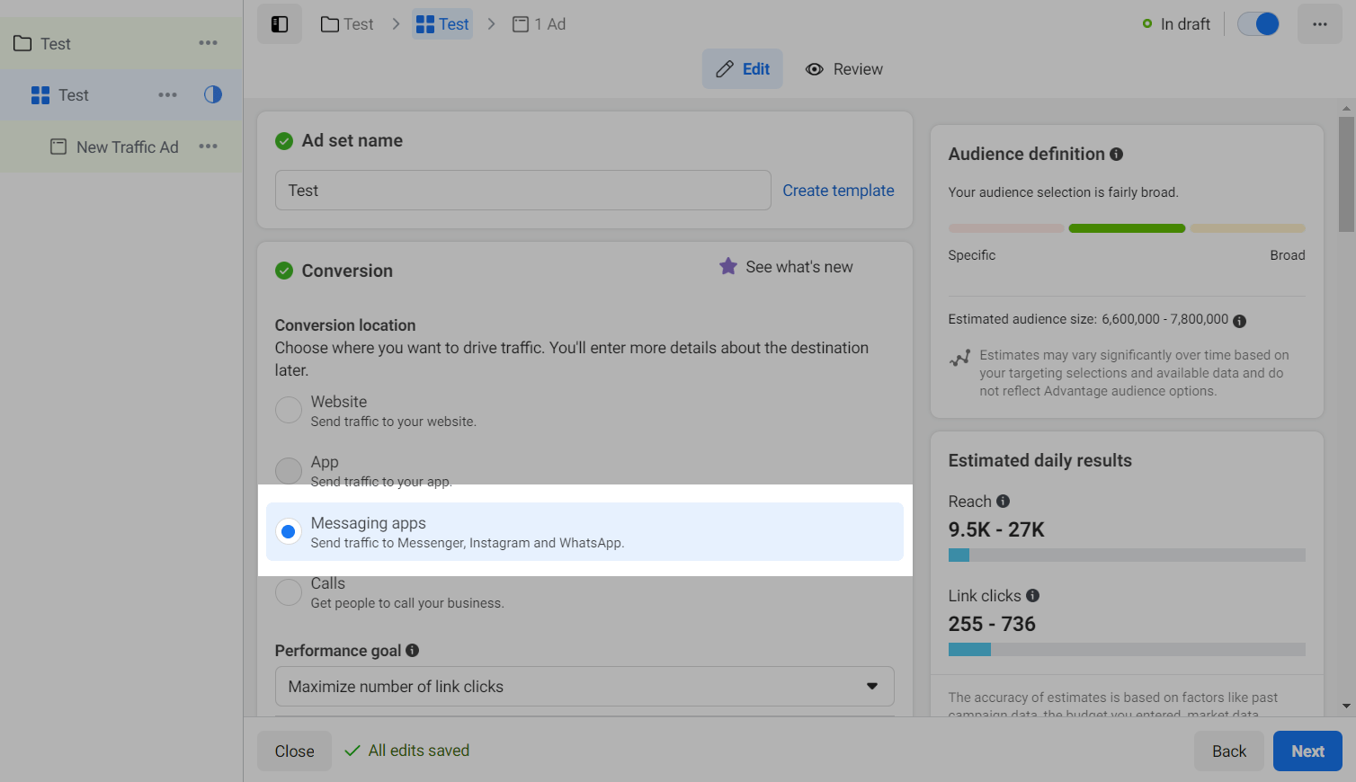Open options menu for Test campaign folder
The height and width of the screenshot is (782, 1356).
click(x=209, y=43)
